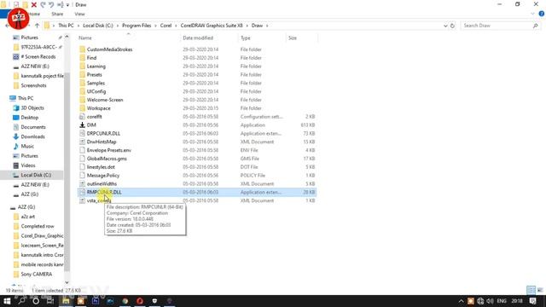Select the DIM application file
This screenshot has width=546, height=307.
tap(91, 125)
